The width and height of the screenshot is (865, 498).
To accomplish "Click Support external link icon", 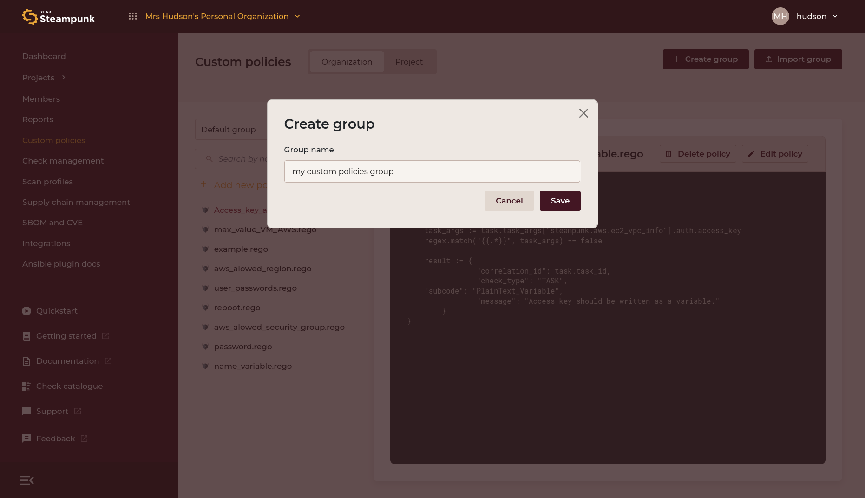I will coord(78,411).
